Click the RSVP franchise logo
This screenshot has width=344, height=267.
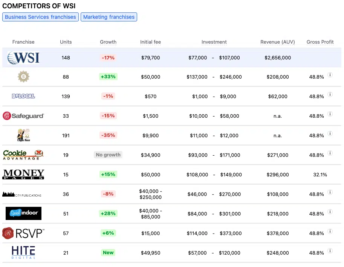pos(23,233)
